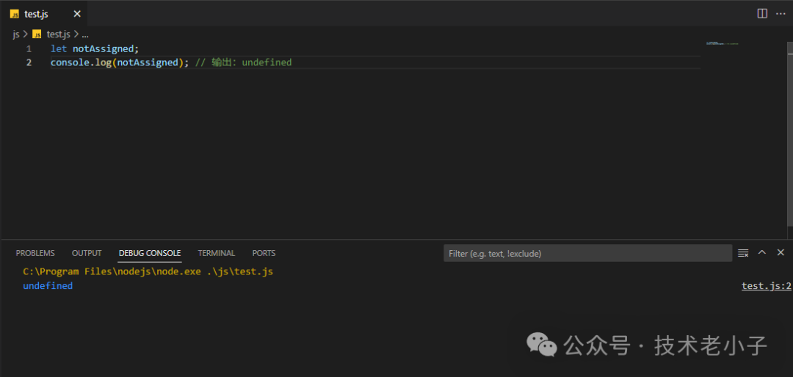Open the OUTPUT panel tab

coord(87,253)
